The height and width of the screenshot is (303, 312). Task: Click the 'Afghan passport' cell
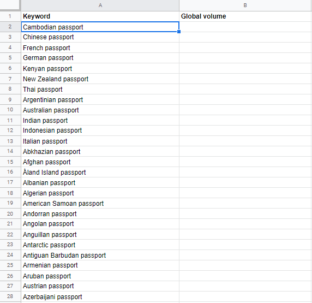pos(100,162)
